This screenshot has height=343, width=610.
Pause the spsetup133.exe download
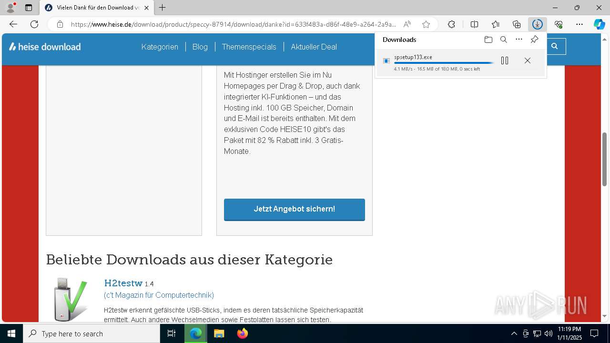tap(505, 61)
